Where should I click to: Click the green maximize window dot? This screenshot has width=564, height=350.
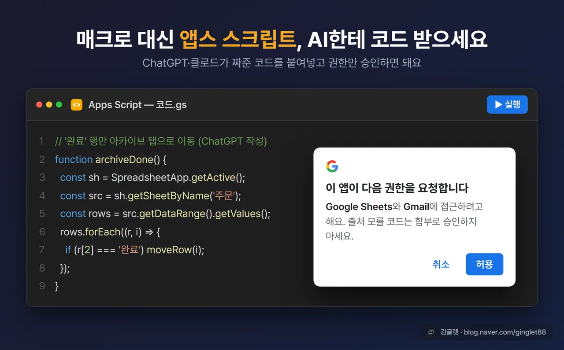click(x=59, y=105)
